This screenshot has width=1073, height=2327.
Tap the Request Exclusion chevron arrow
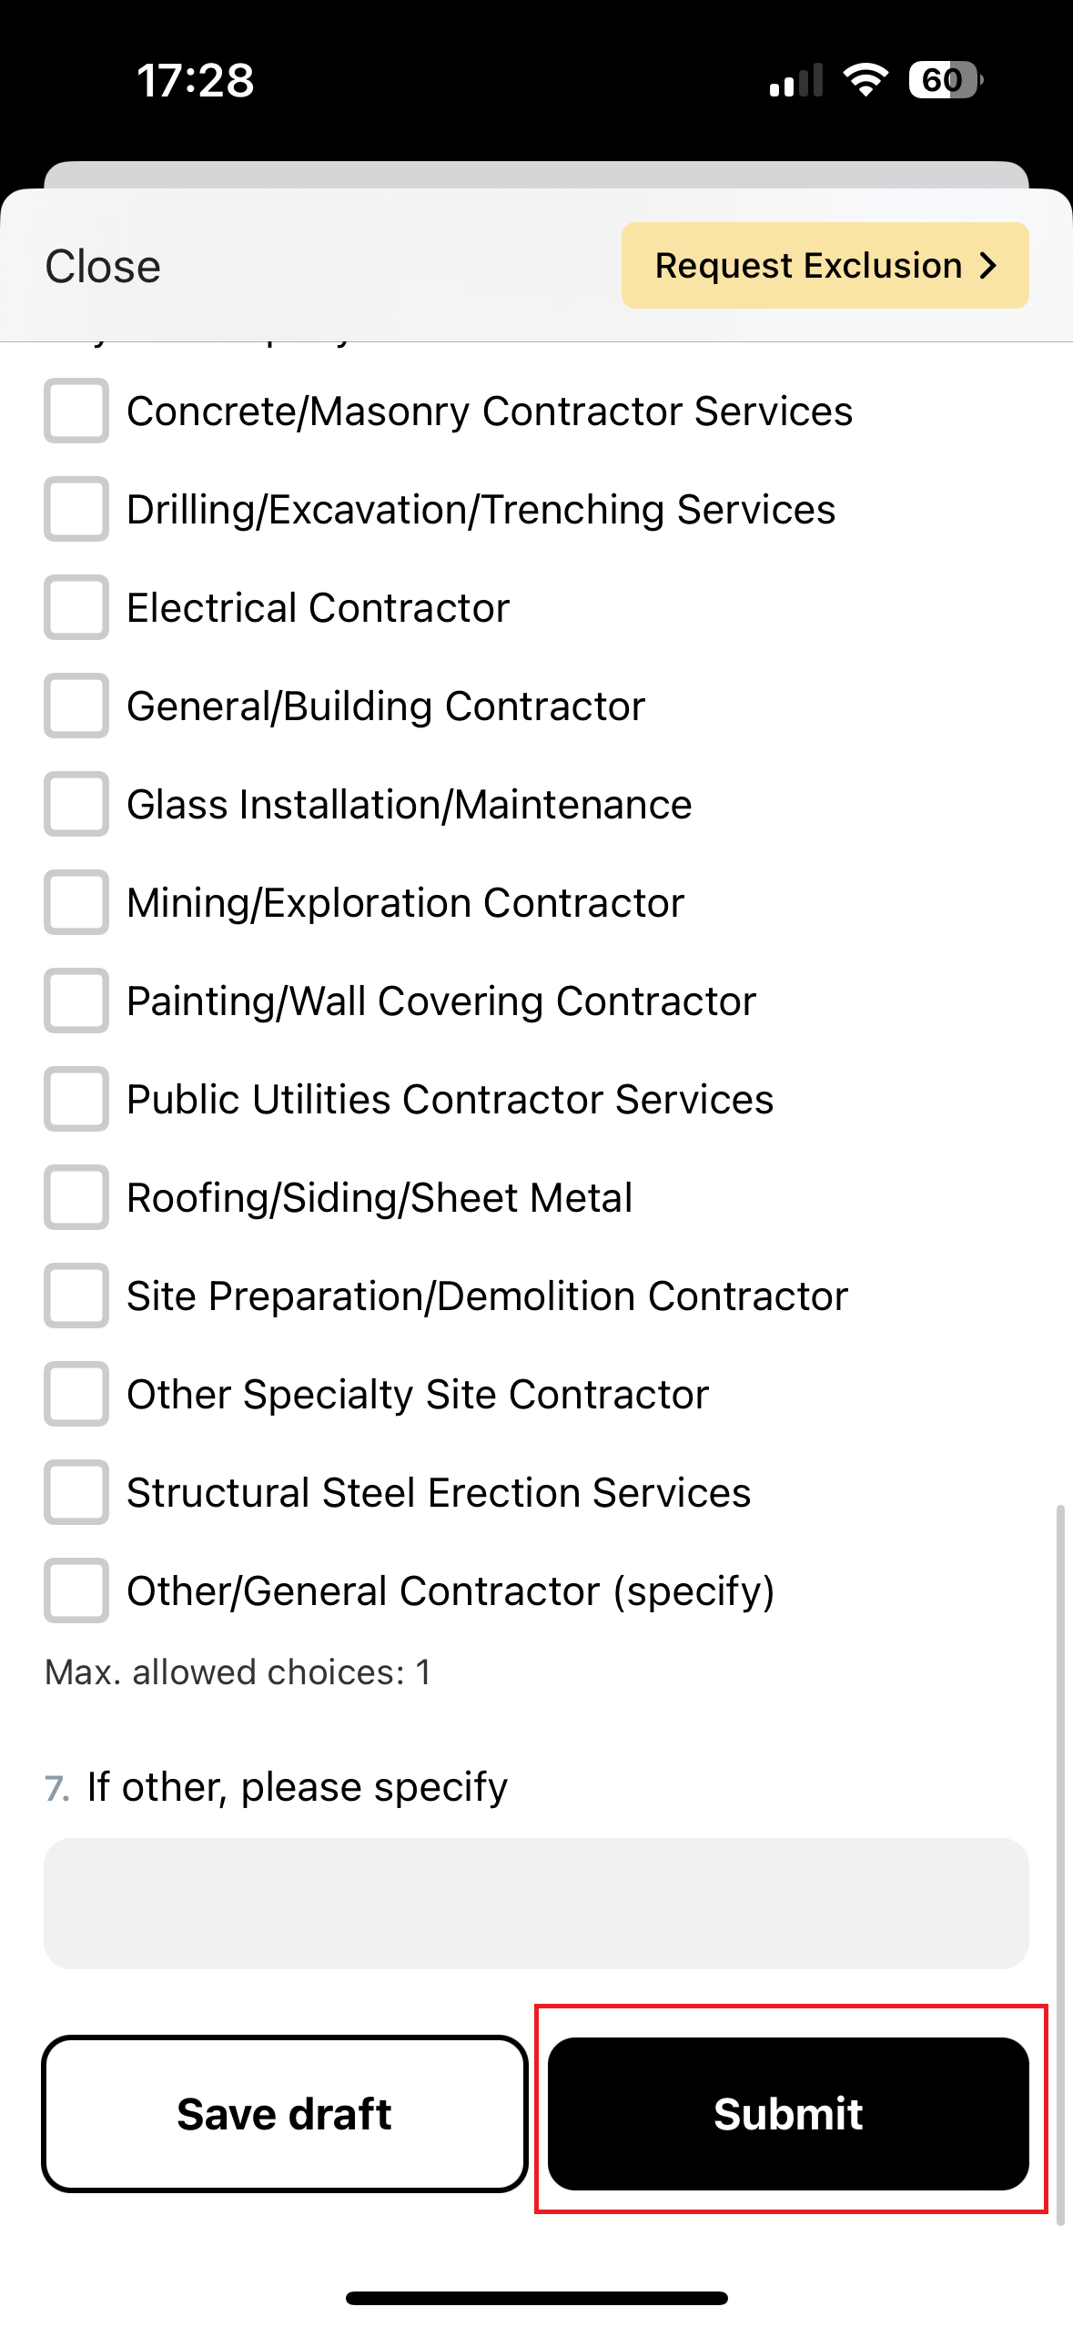pos(988,266)
